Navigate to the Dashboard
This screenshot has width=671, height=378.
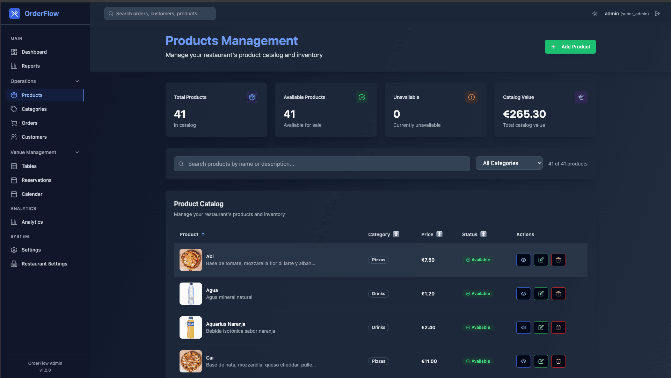pyautogui.click(x=34, y=52)
